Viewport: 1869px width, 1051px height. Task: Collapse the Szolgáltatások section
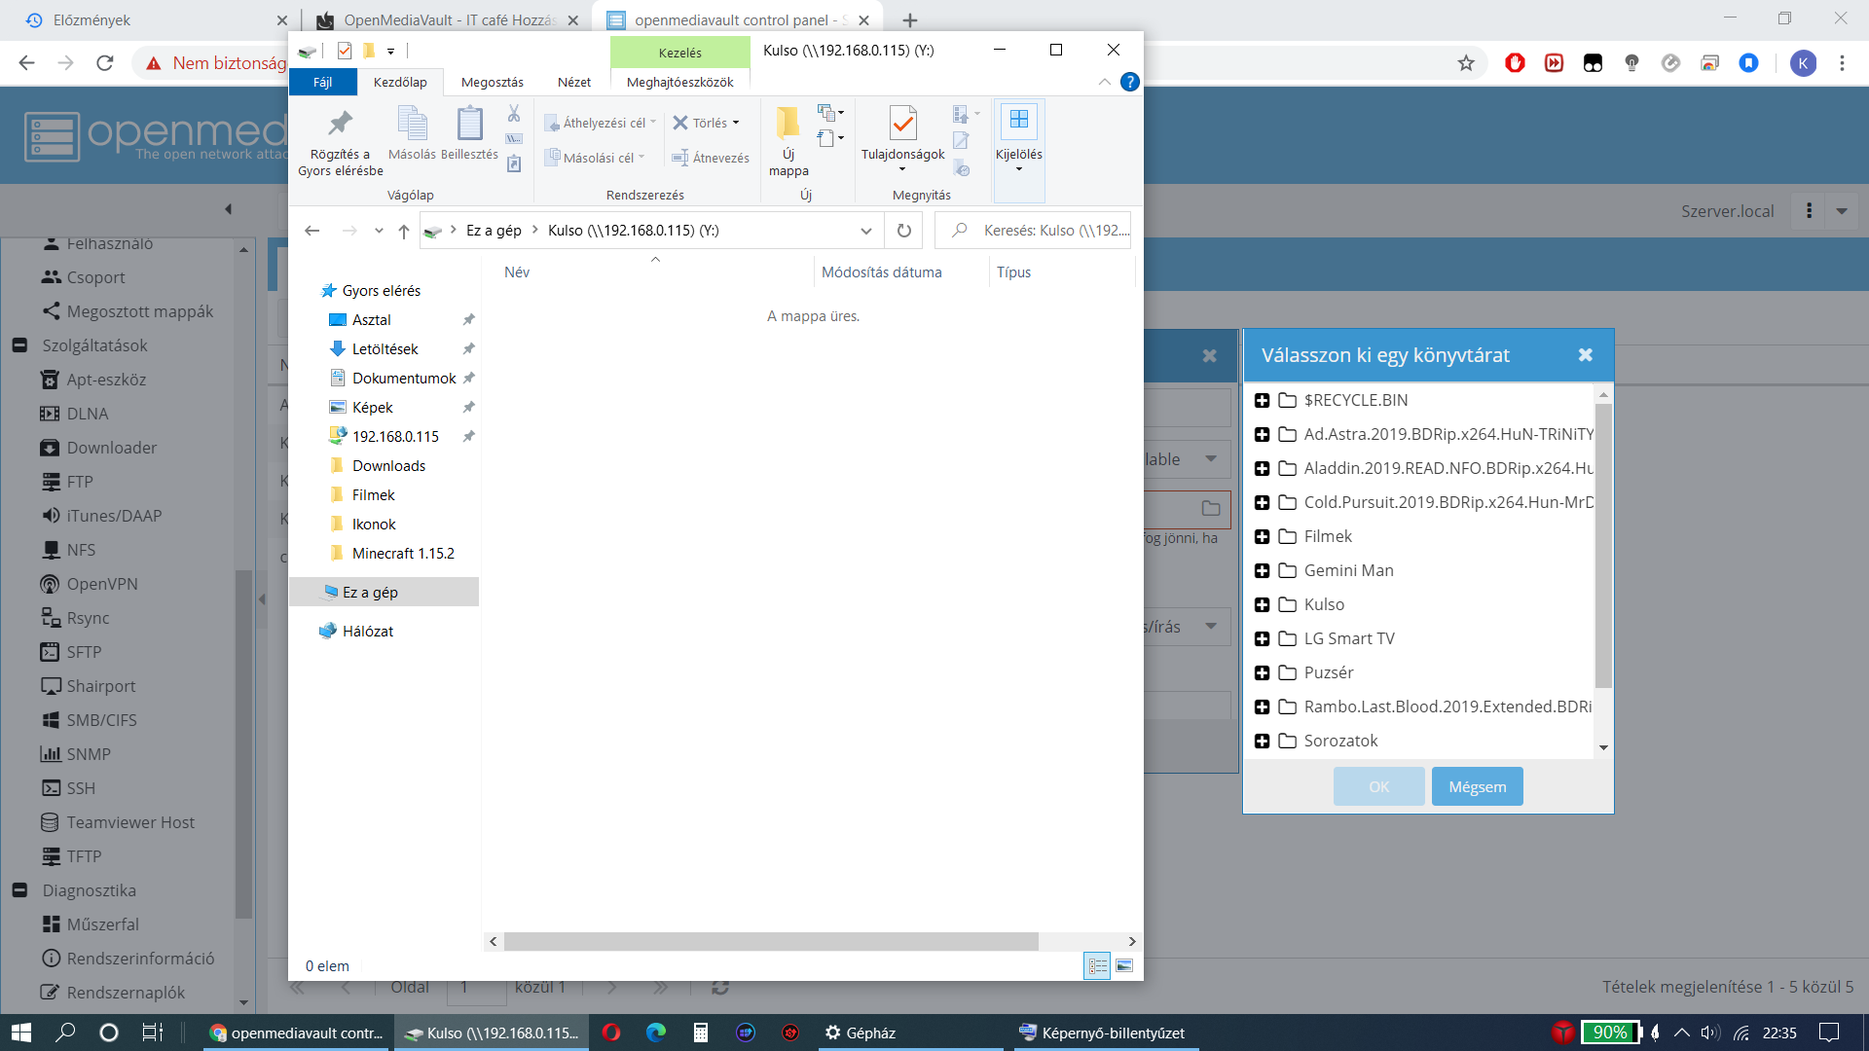point(19,345)
